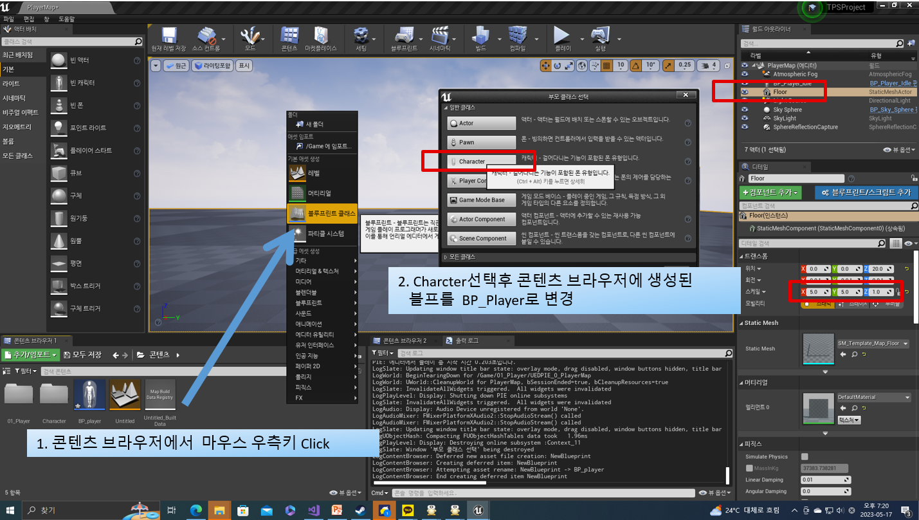Toggle visibility of Atmospheric Fog actor
The image size is (919, 520).
[x=745, y=74]
